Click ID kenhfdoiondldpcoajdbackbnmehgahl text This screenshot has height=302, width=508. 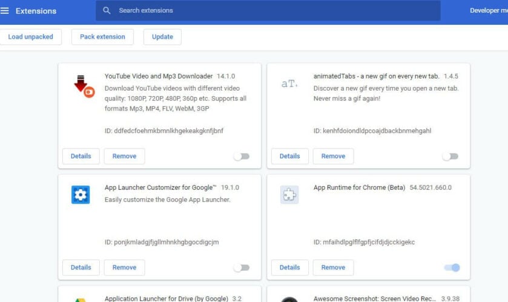pos(372,131)
